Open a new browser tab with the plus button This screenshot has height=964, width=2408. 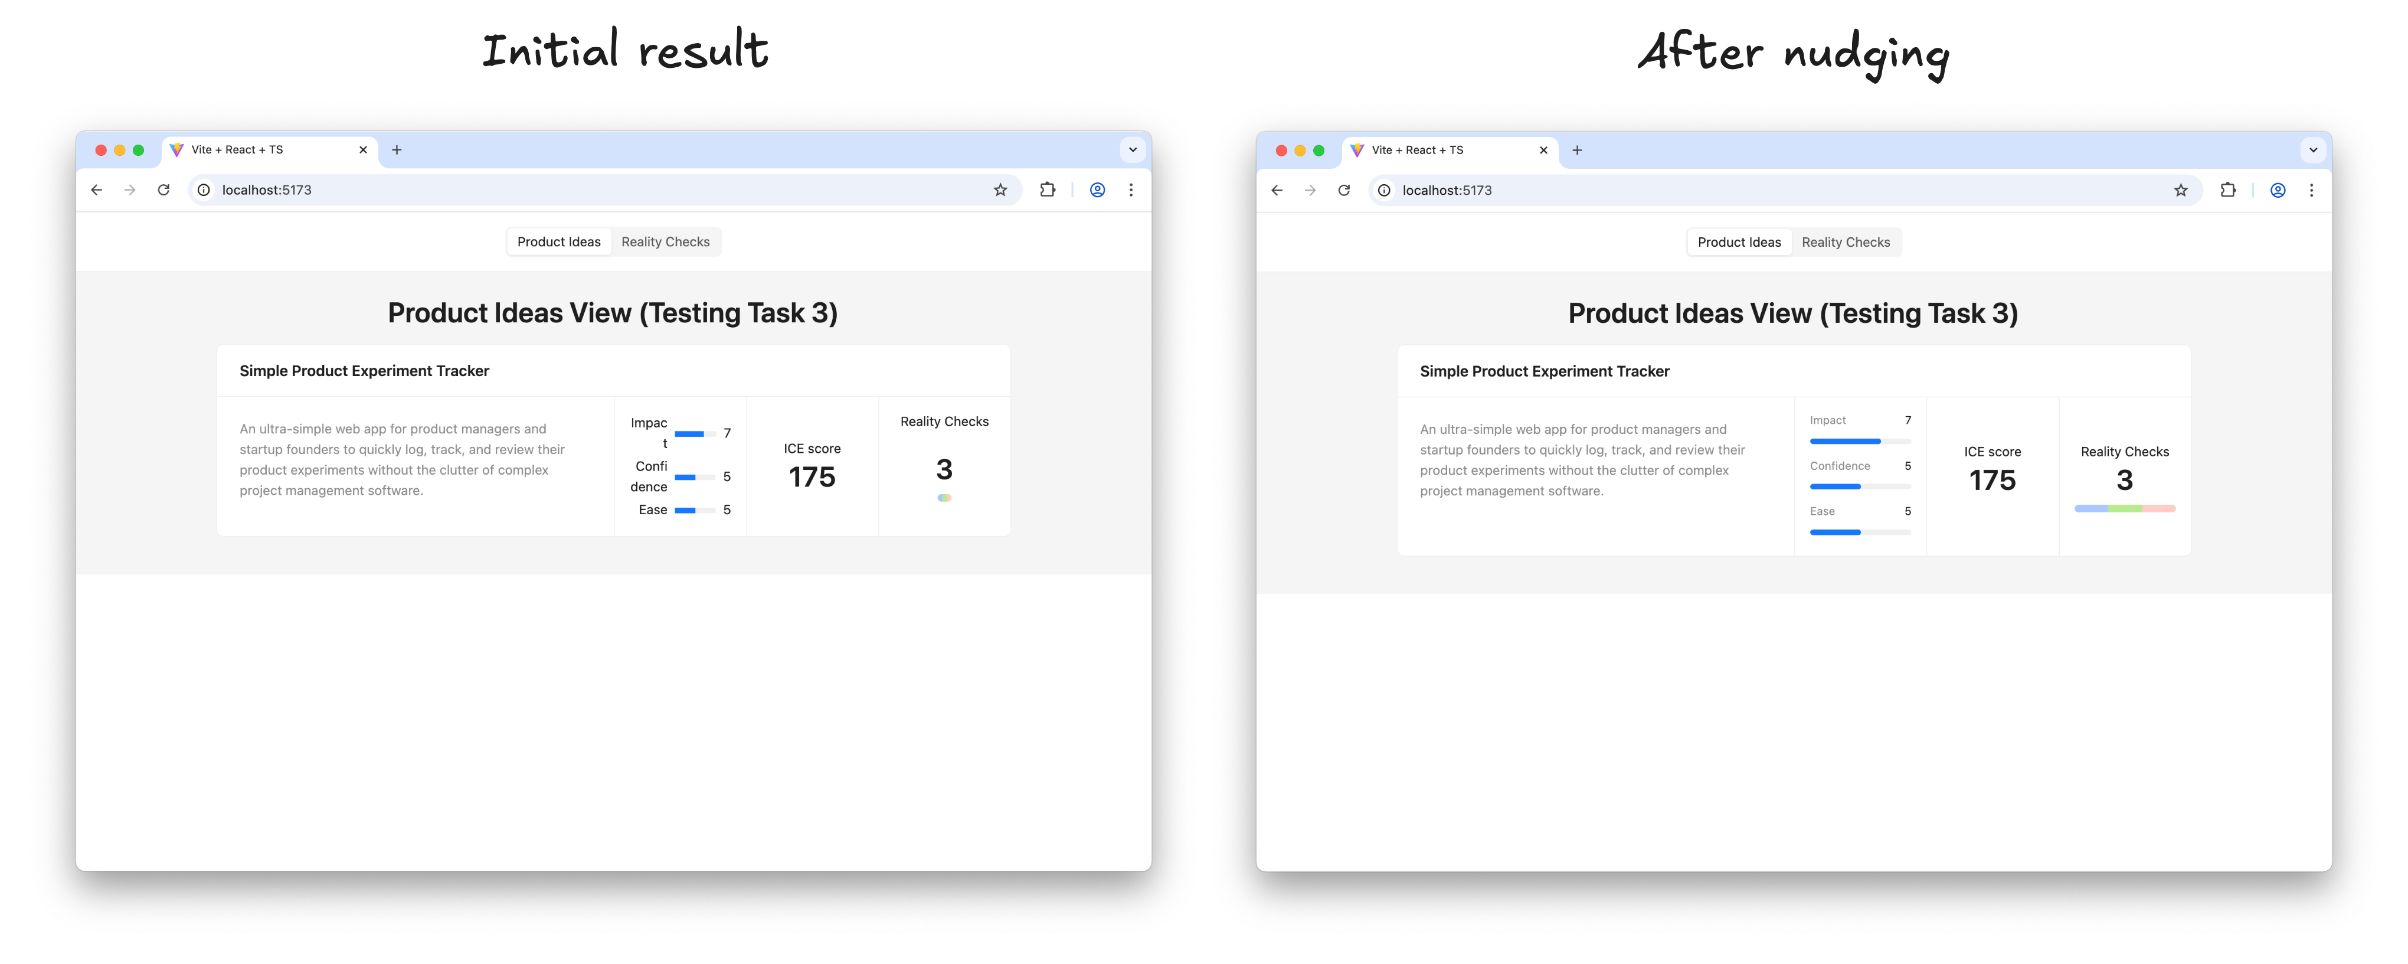click(397, 149)
